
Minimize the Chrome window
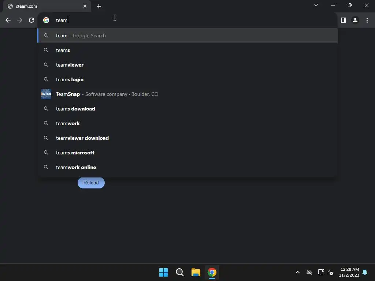(333, 5)
